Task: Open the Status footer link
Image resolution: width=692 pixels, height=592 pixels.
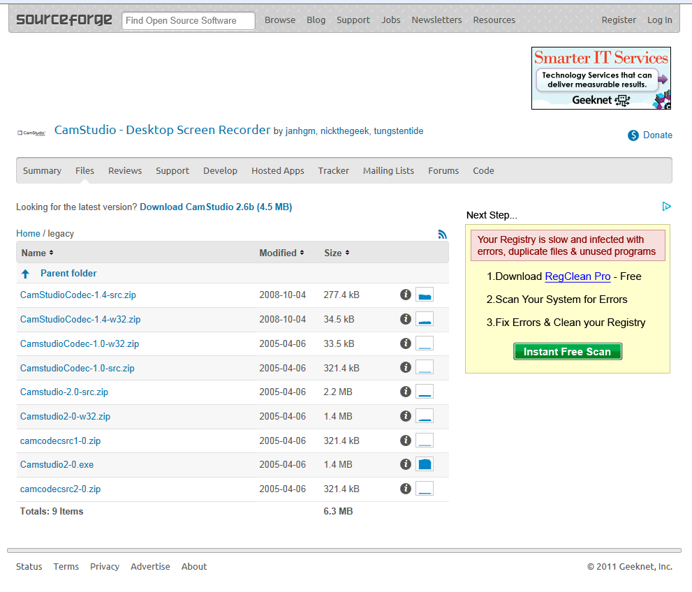Action: coord(29,566)
